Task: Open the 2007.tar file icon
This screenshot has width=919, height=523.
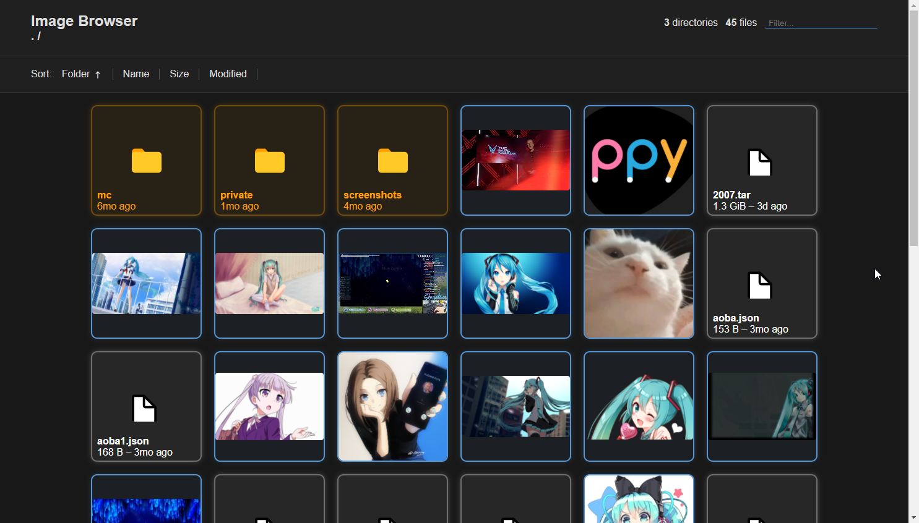Action: (760, 163)
